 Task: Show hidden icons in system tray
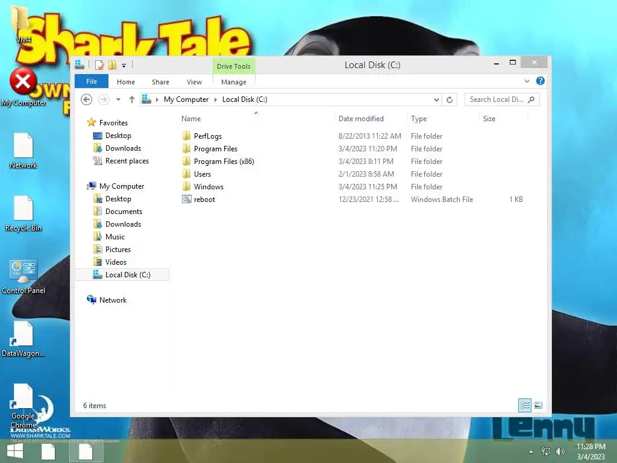tap(531, 452)
